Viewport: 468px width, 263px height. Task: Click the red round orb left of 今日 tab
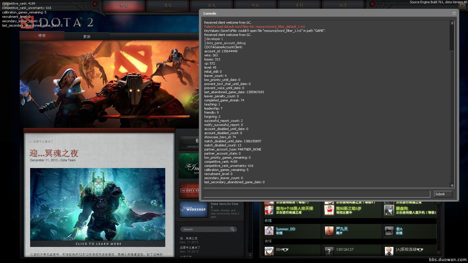[x=95, y=4]
